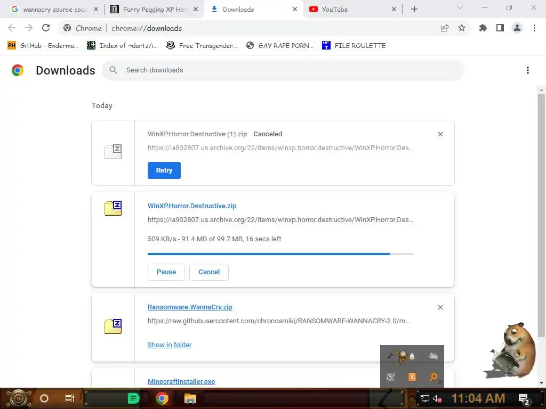Pause the WinXP.Horror.Destructive.zip download
The image size is (546, 409).
point(166,272)
